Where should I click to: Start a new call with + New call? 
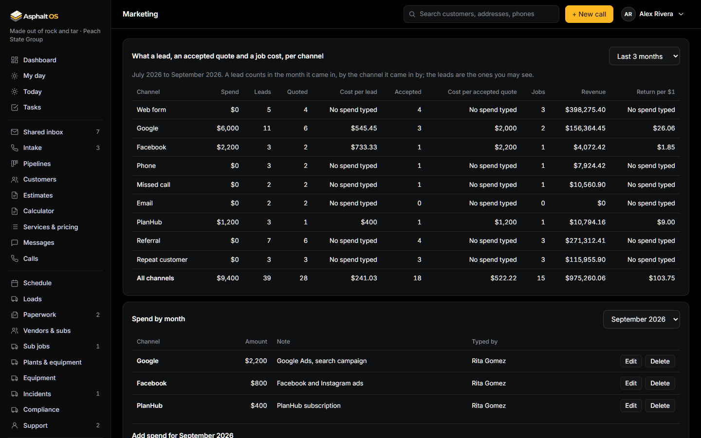[x=589, y=14]
